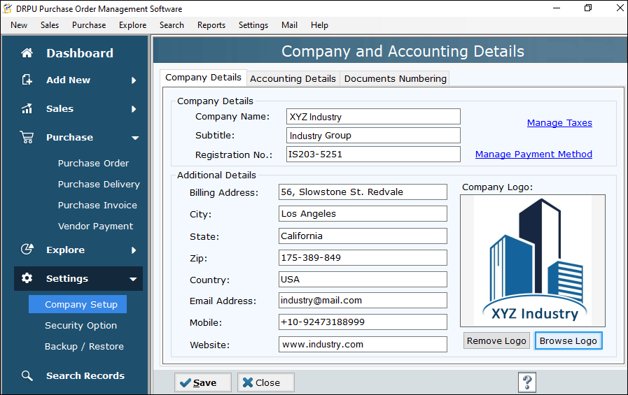
Task: Click the Dashboard label in sidebar
Action: tap(80, 52)
